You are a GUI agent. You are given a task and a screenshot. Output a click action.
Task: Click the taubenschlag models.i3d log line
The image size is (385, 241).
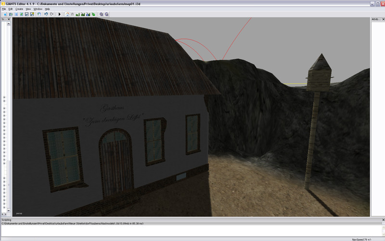pyautogui.click(x=73, y=224)
